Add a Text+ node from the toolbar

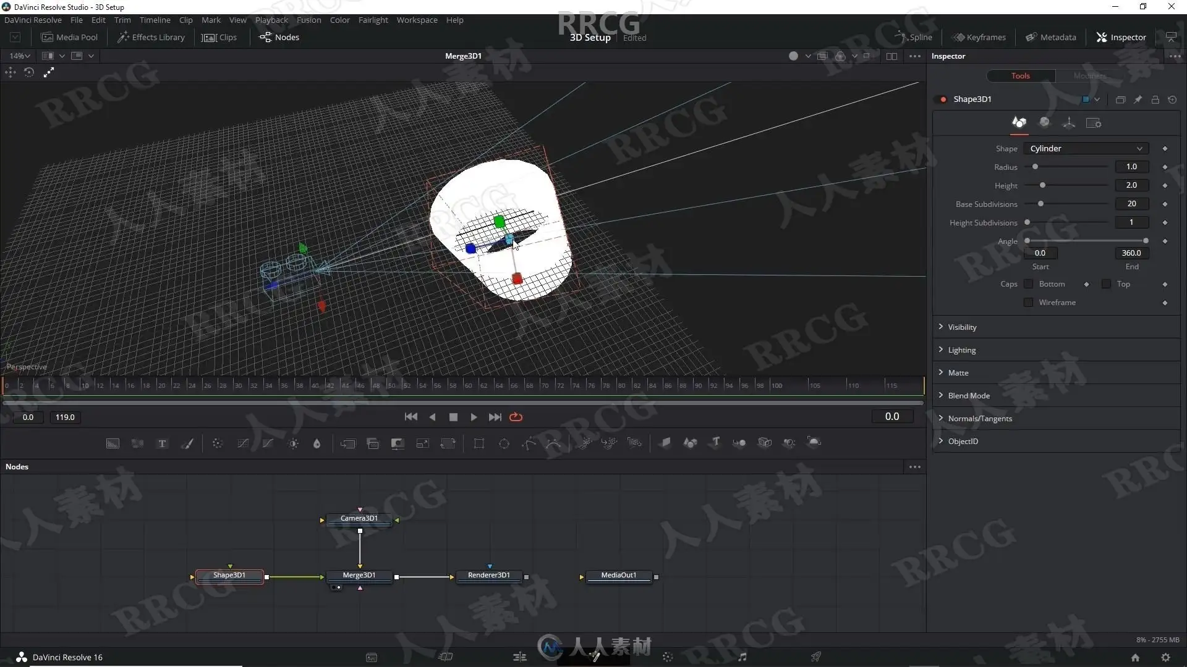(x=162, y=443)
